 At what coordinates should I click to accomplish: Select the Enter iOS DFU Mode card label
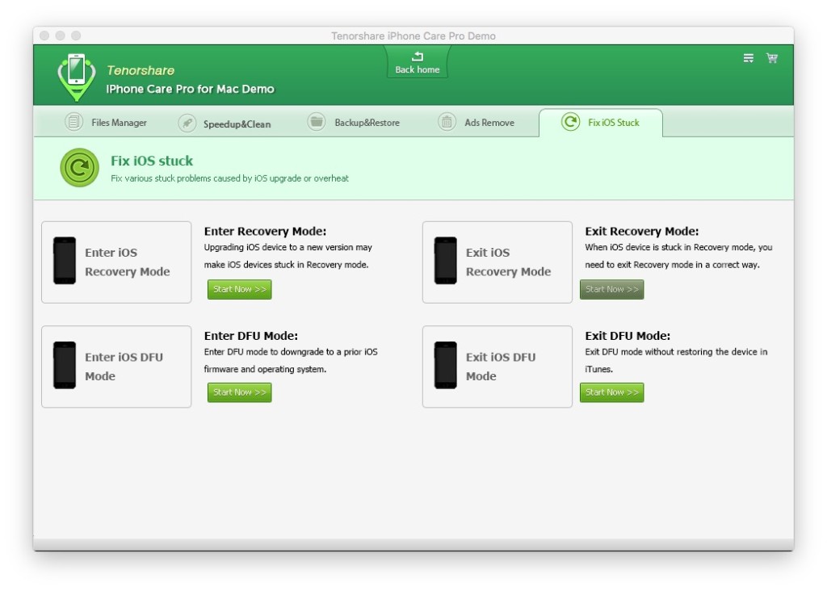click(x=124, y=367)
